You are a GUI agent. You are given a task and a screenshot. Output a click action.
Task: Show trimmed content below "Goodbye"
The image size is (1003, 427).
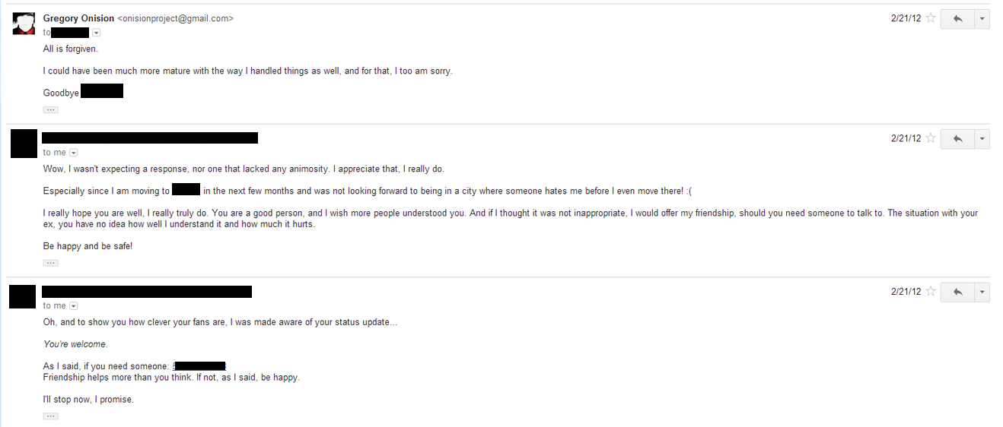pos(50,109)
